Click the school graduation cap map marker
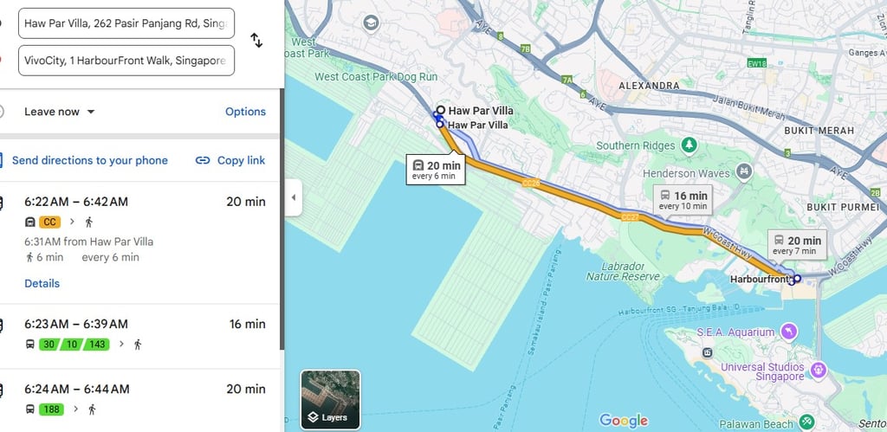The height and width of the screenshot is (432, 887). coord(371,23)
